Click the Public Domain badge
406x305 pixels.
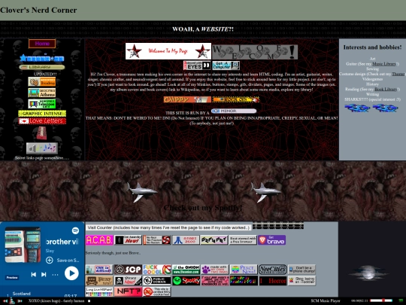tap(157, 281)
